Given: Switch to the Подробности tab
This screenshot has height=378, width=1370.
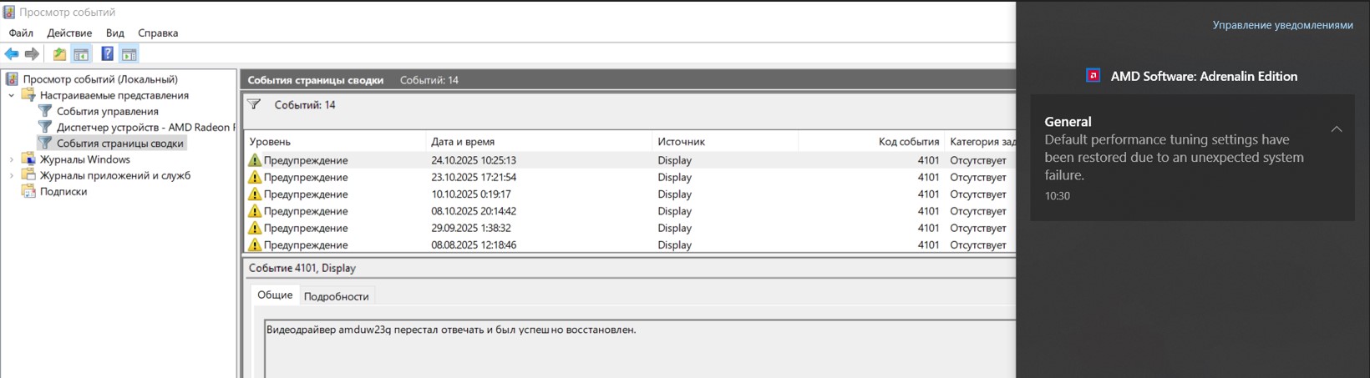Looking at the screenshot, I should point(336,296).
